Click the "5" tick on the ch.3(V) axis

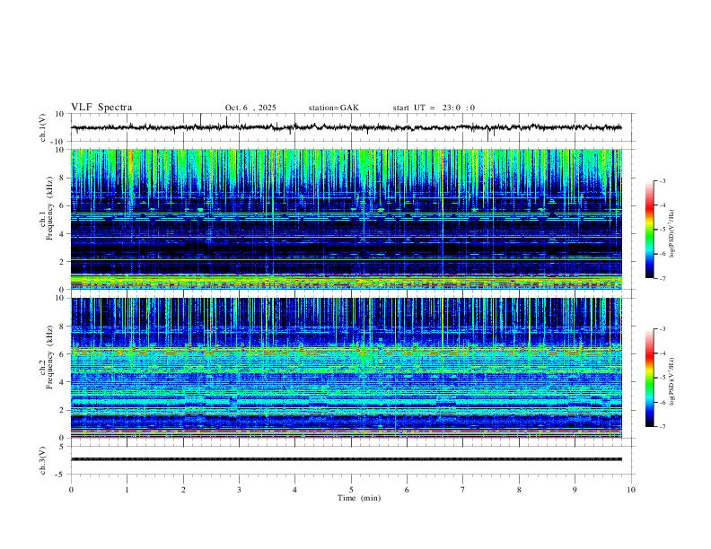point(62,447)
